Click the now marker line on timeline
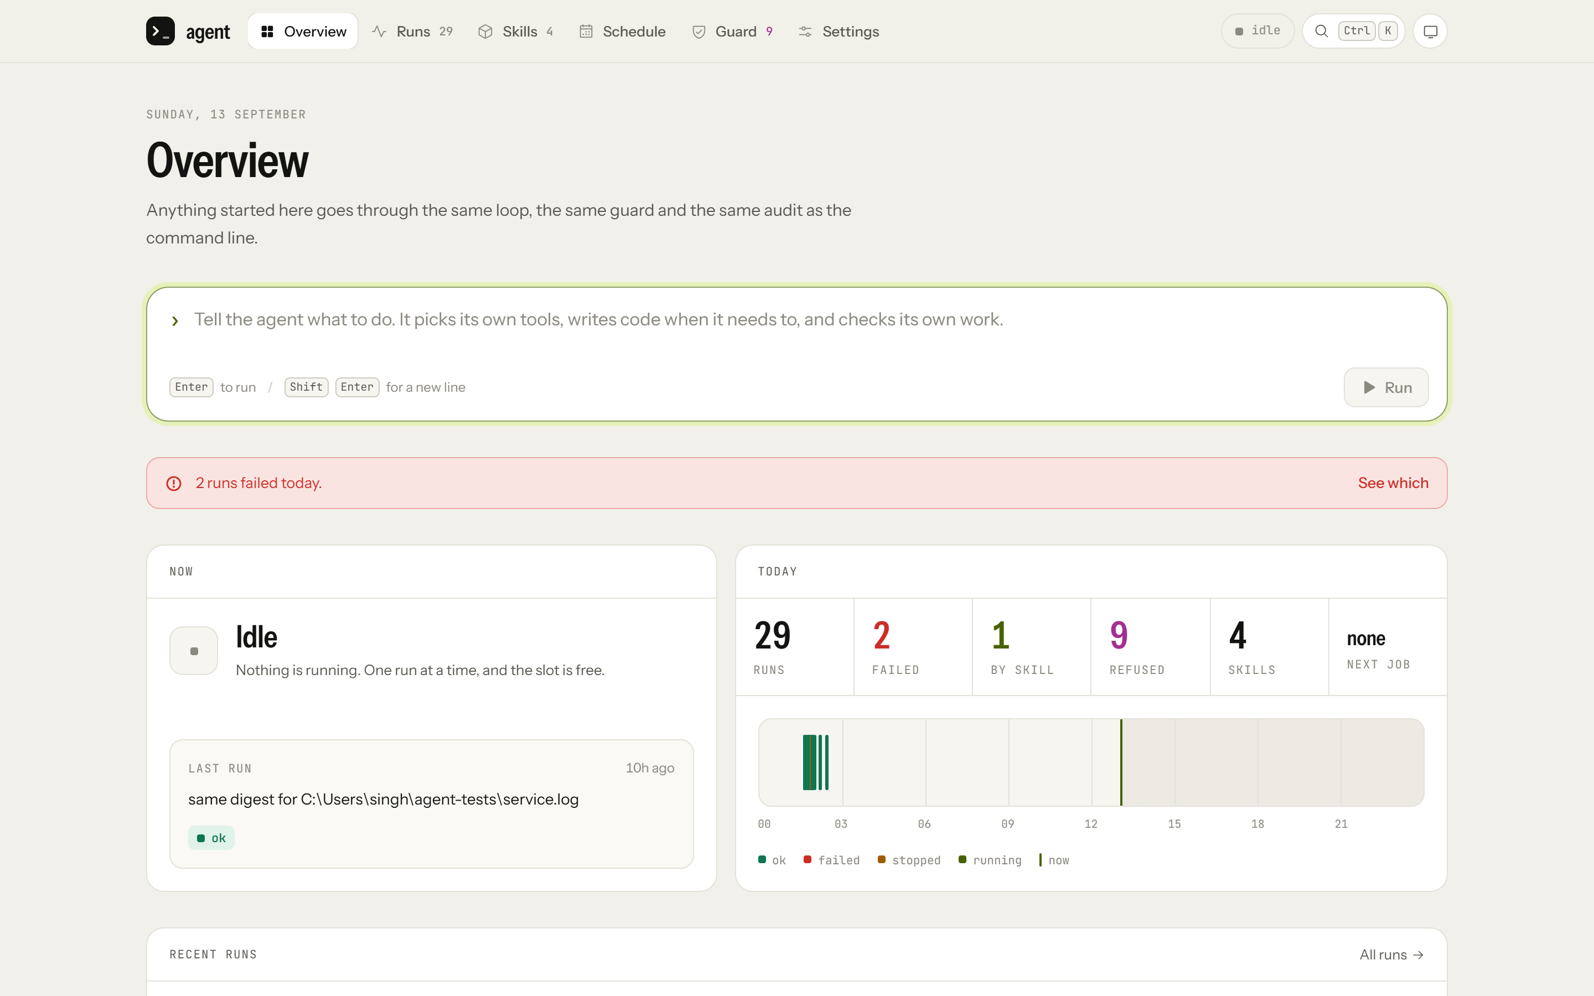 pos(1121,762)
